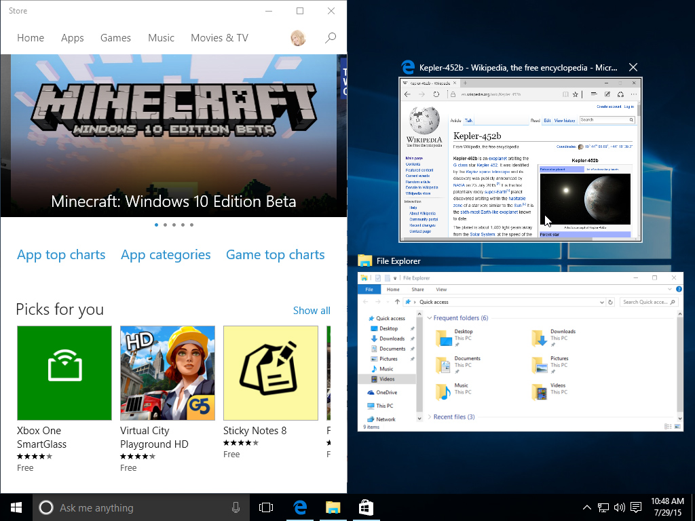Open the App top charts link

click(61, 255)
